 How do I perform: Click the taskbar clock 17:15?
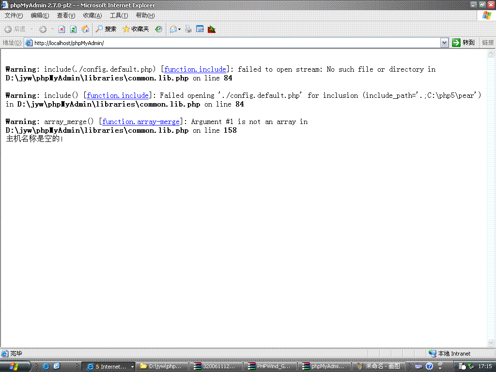point(485,366)
